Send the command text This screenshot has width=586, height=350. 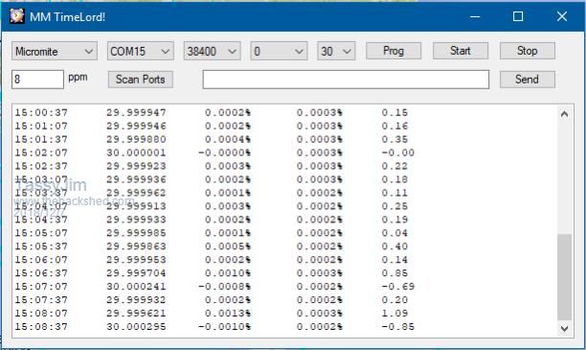[528, 80]
